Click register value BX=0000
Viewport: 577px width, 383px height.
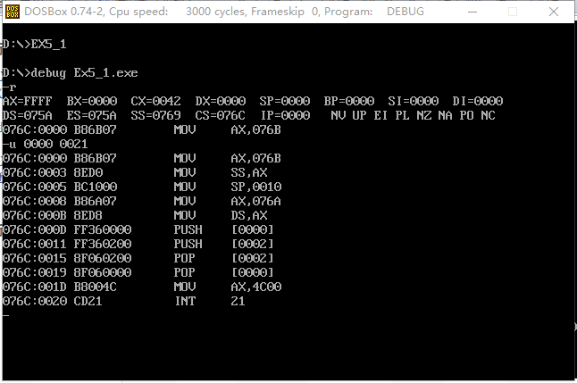tap(92, 101)
